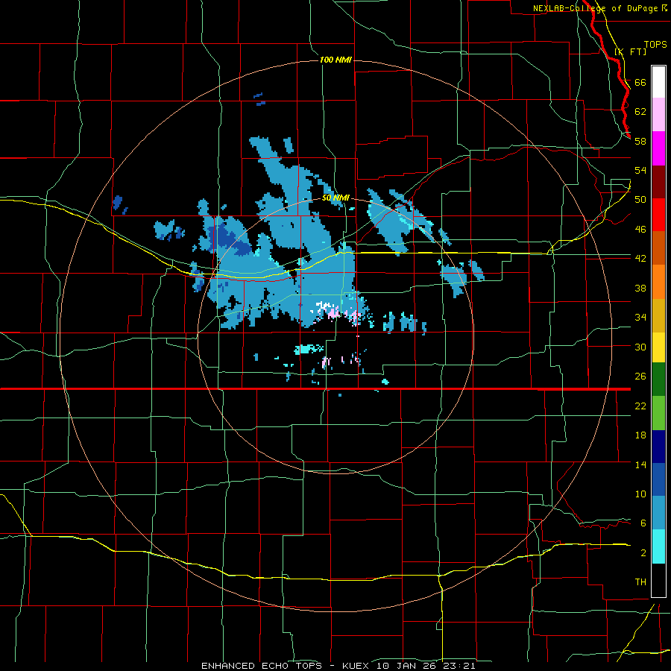The image size is (671, 671).
Task: Select the navy blue legend swatch
Action: point(658,447)
